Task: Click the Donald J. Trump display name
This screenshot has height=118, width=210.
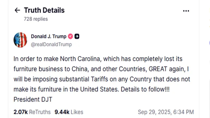Action: (48, 37)
